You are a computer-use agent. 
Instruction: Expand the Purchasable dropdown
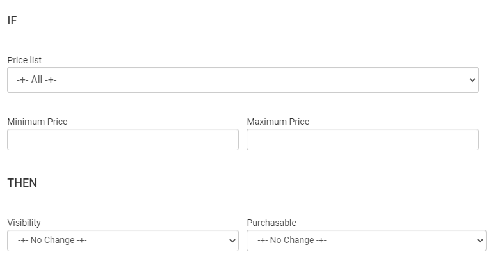[366, 241]
